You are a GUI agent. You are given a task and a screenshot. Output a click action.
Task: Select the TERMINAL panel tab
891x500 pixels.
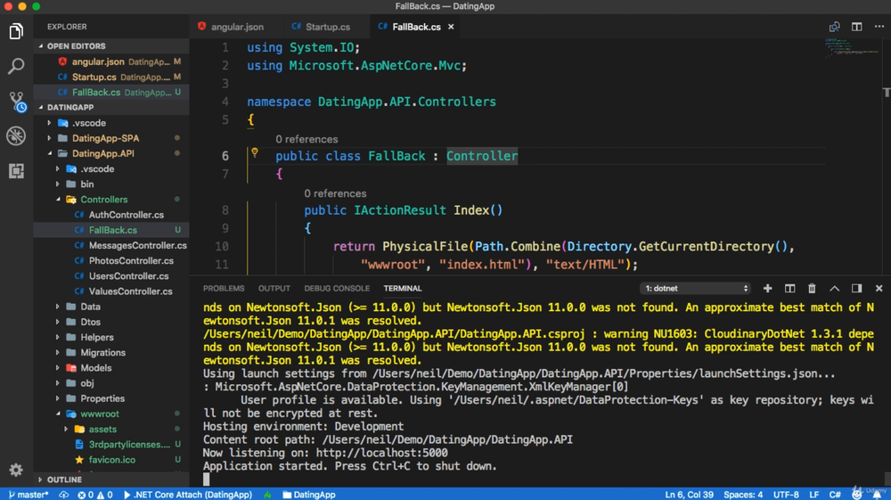403,288
